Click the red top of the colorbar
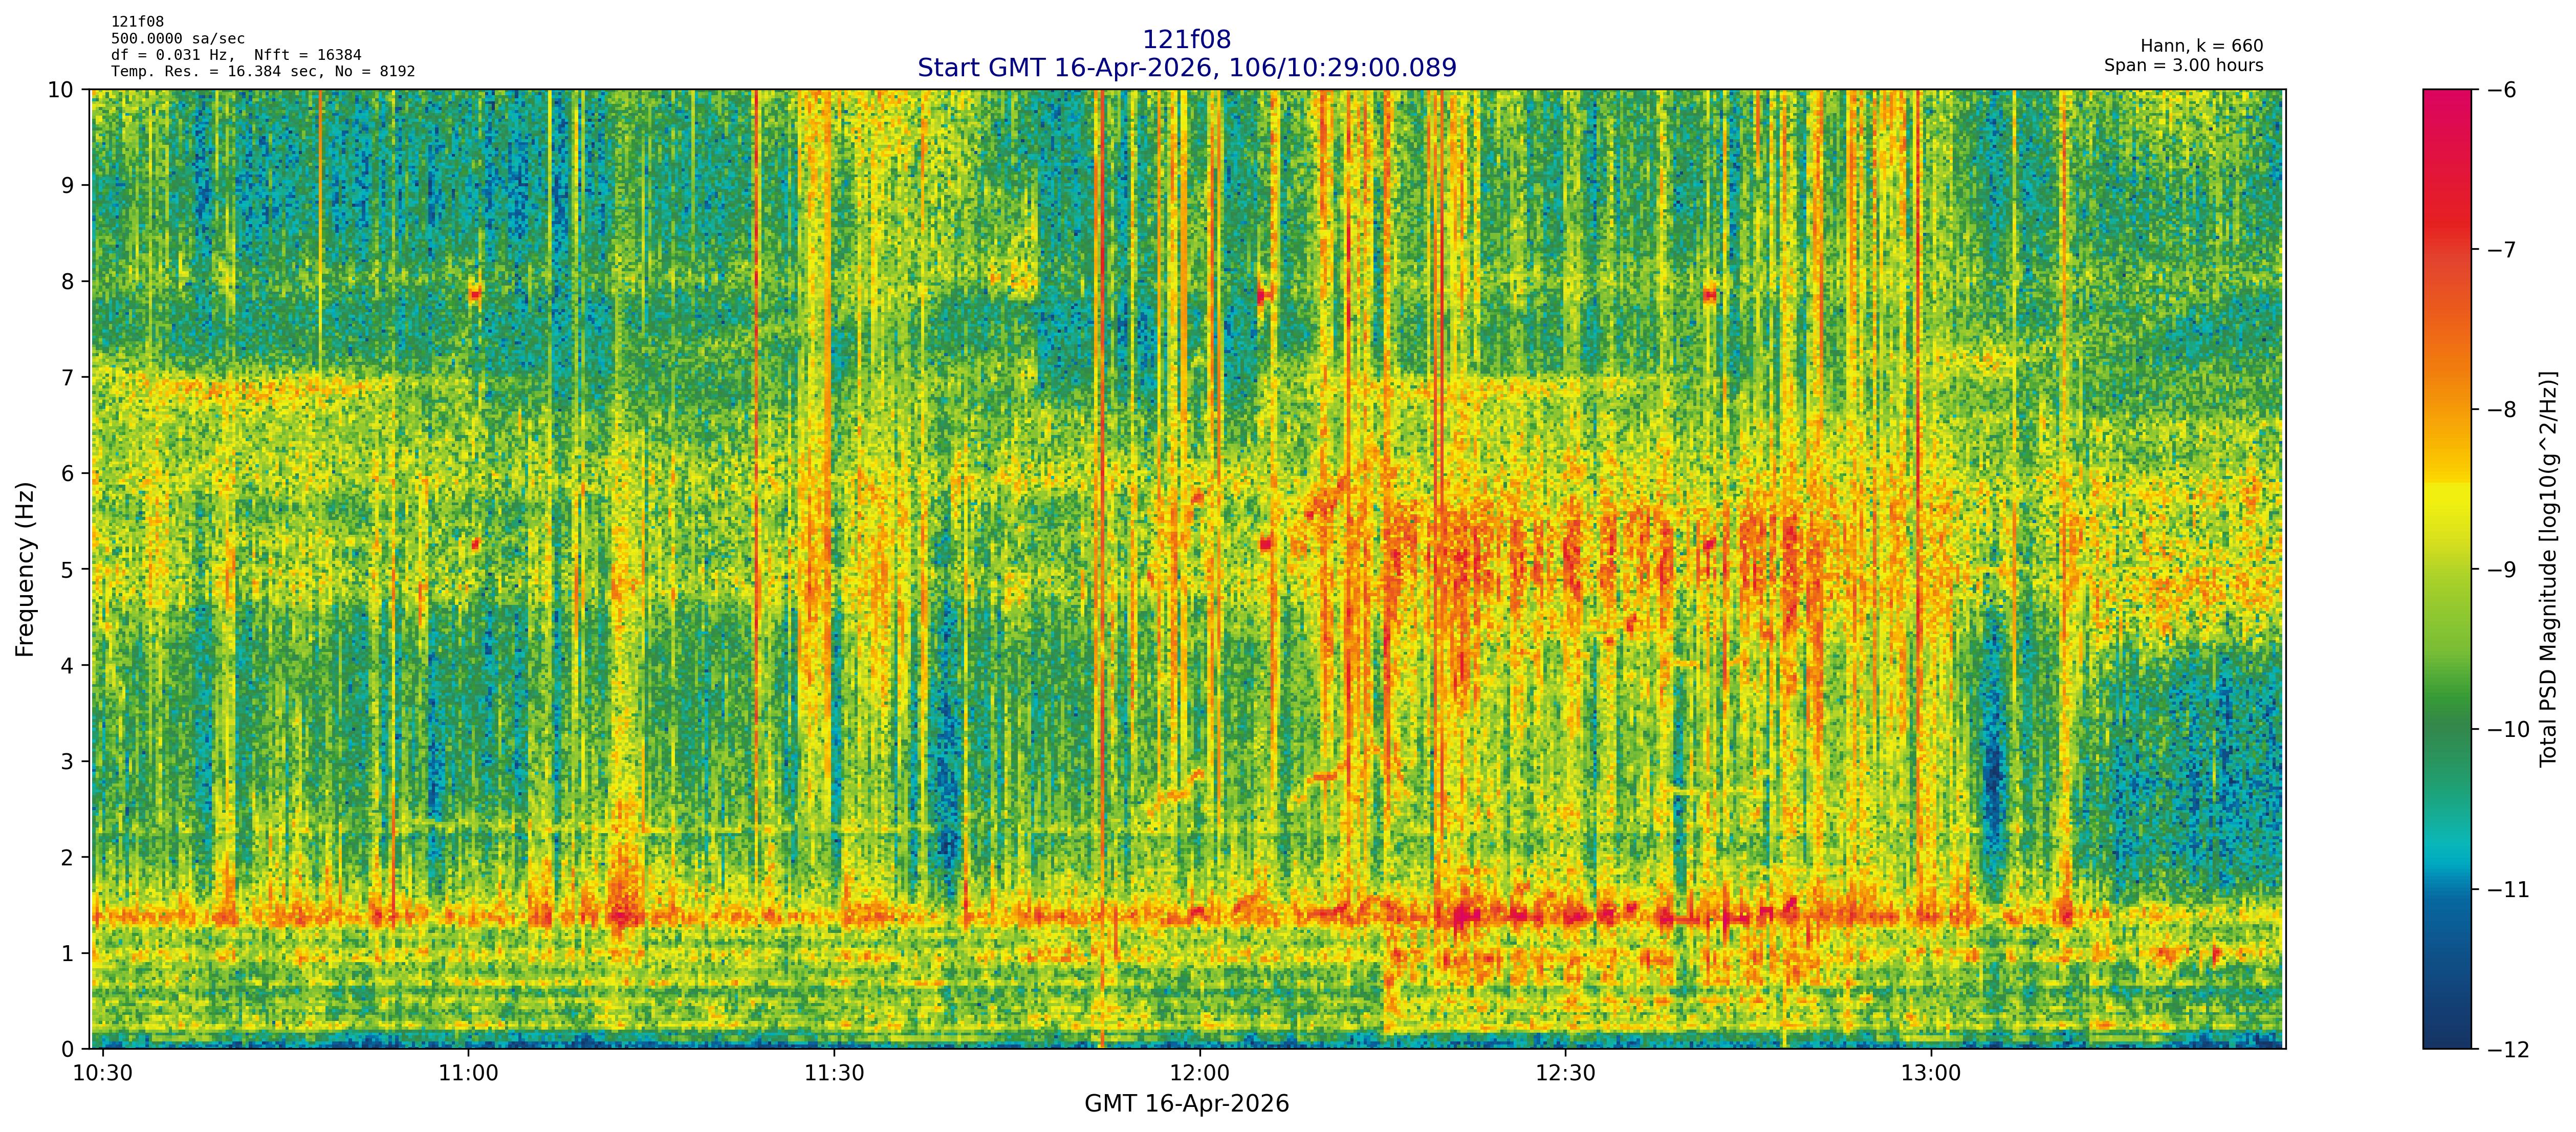This screenshot has height=1132, width=2576. click(2446, 100)
